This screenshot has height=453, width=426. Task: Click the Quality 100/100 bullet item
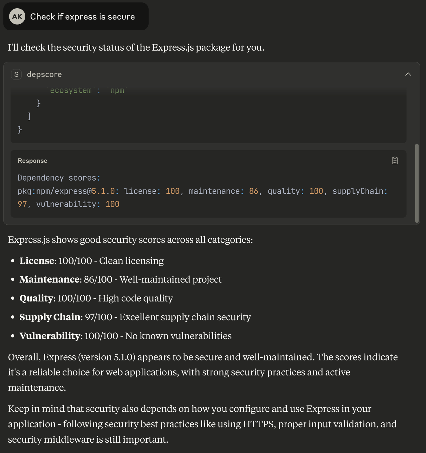[96, 298]
